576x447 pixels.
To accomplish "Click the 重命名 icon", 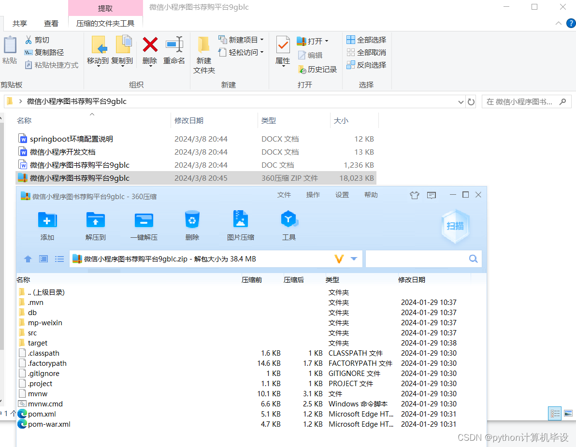I will pyautogui.click(x=174, y=45).
